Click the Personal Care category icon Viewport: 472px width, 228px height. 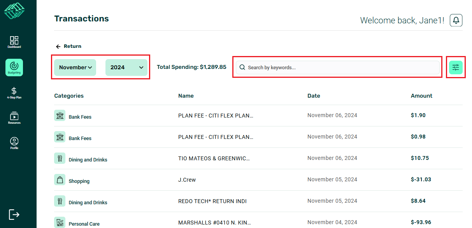coord(60,223)
